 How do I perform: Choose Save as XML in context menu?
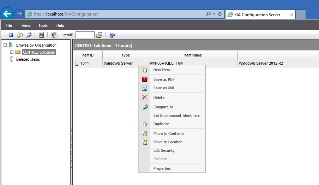(172, 88)
